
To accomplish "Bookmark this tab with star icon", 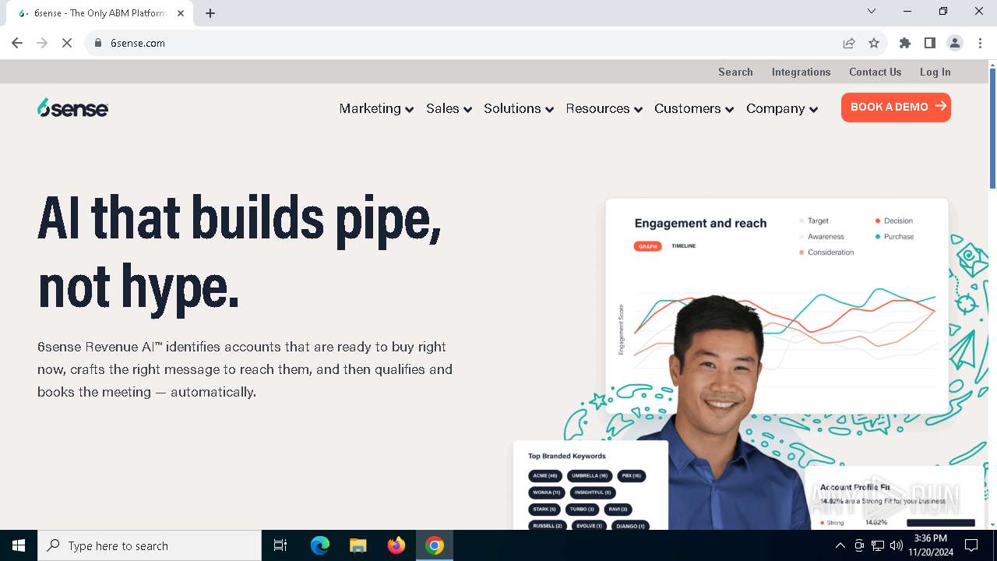I will [874, 43].
